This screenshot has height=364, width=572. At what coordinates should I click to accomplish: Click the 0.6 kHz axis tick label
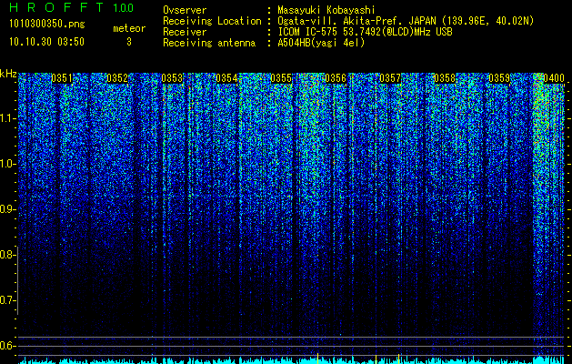(x=7, y=346)
